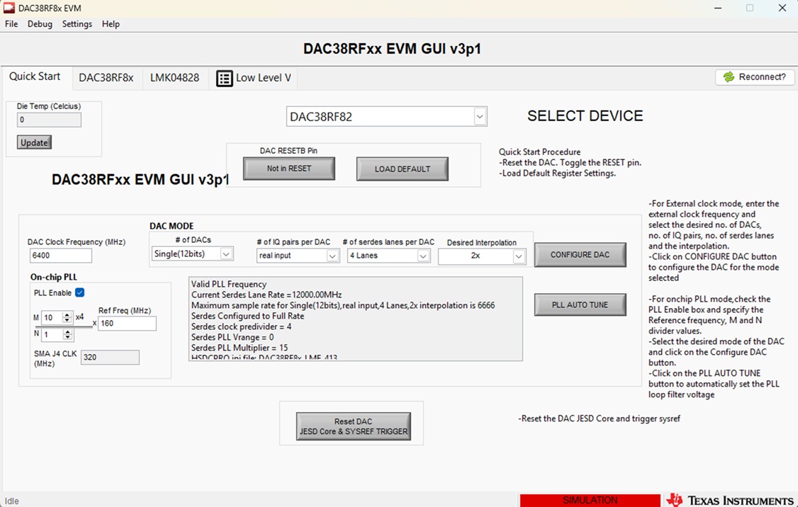Screen dimensions: 798x507
Task: Click the DAC Clock Frequency input field
Action: pyautogui.click(x=60, y=256)
